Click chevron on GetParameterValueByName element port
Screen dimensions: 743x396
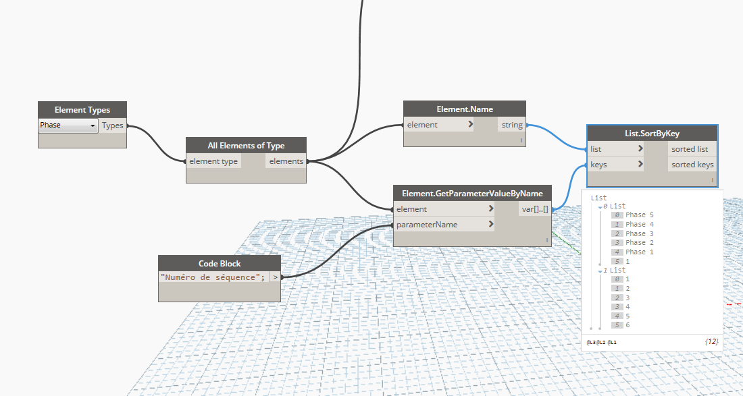(x=491, y=209)
